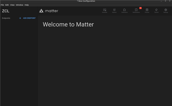
Task: Click the plus icon beside Add Endpoint
Action: point(20,18)
